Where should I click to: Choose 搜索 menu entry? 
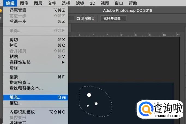(x=35, y=77)
